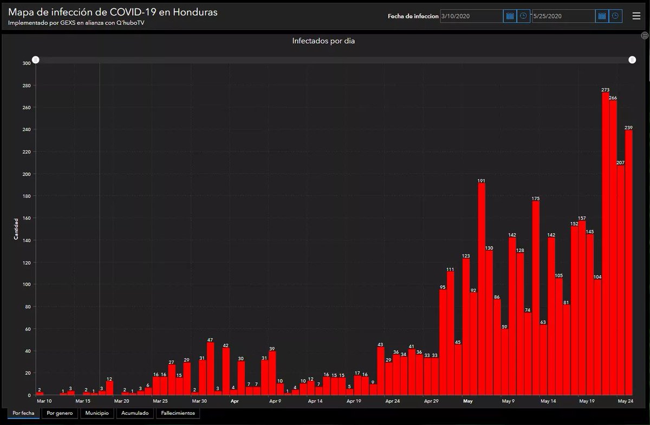Select the bar labeled 105
Screen dimensions: 650x425
point(559,337)
